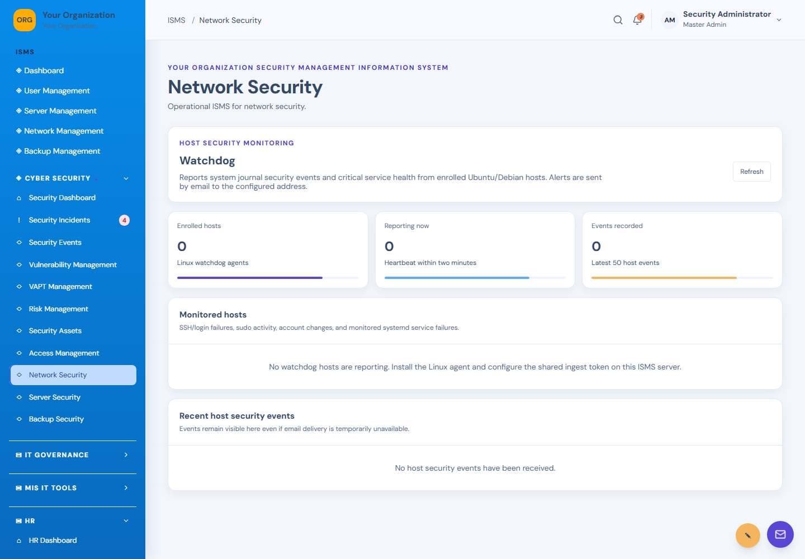The image size is (805, 559).
Task: Click the icon beside Security Assets
Action: [19, 331]
